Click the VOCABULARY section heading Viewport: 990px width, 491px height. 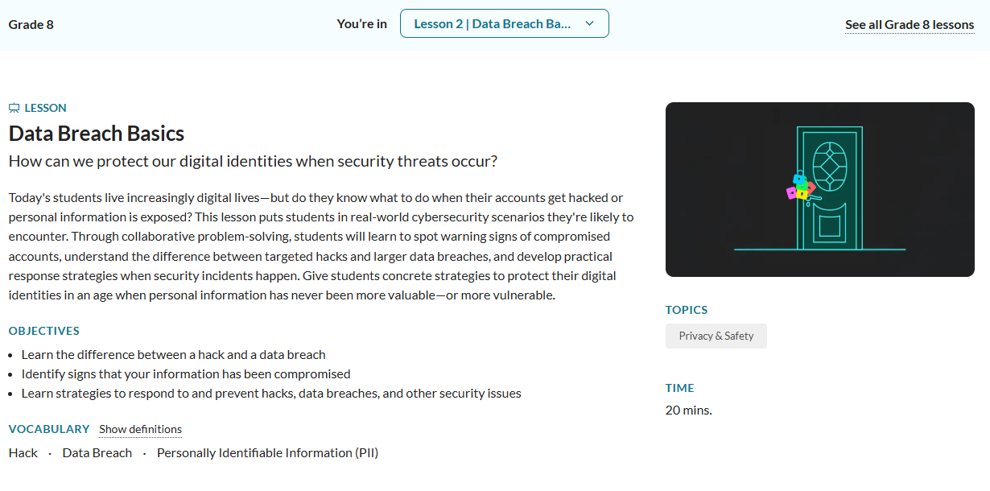(49, 429)
